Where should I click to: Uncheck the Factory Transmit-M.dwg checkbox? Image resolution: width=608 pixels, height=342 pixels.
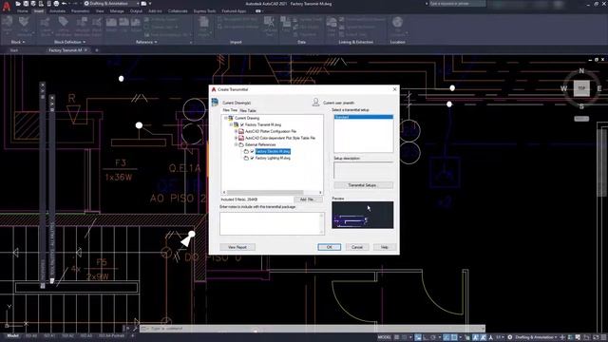coord(242,124)
